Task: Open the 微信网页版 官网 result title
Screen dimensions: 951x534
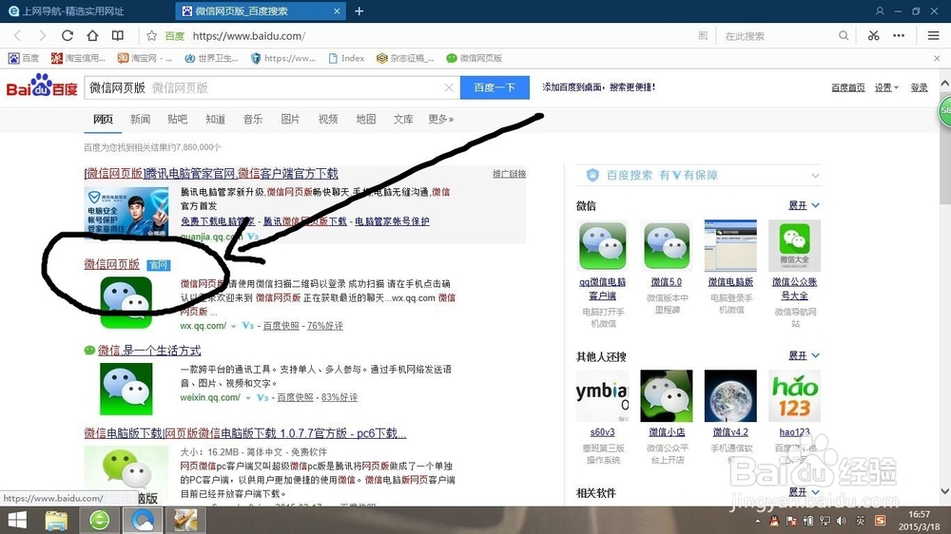Action: click(111, 264)
